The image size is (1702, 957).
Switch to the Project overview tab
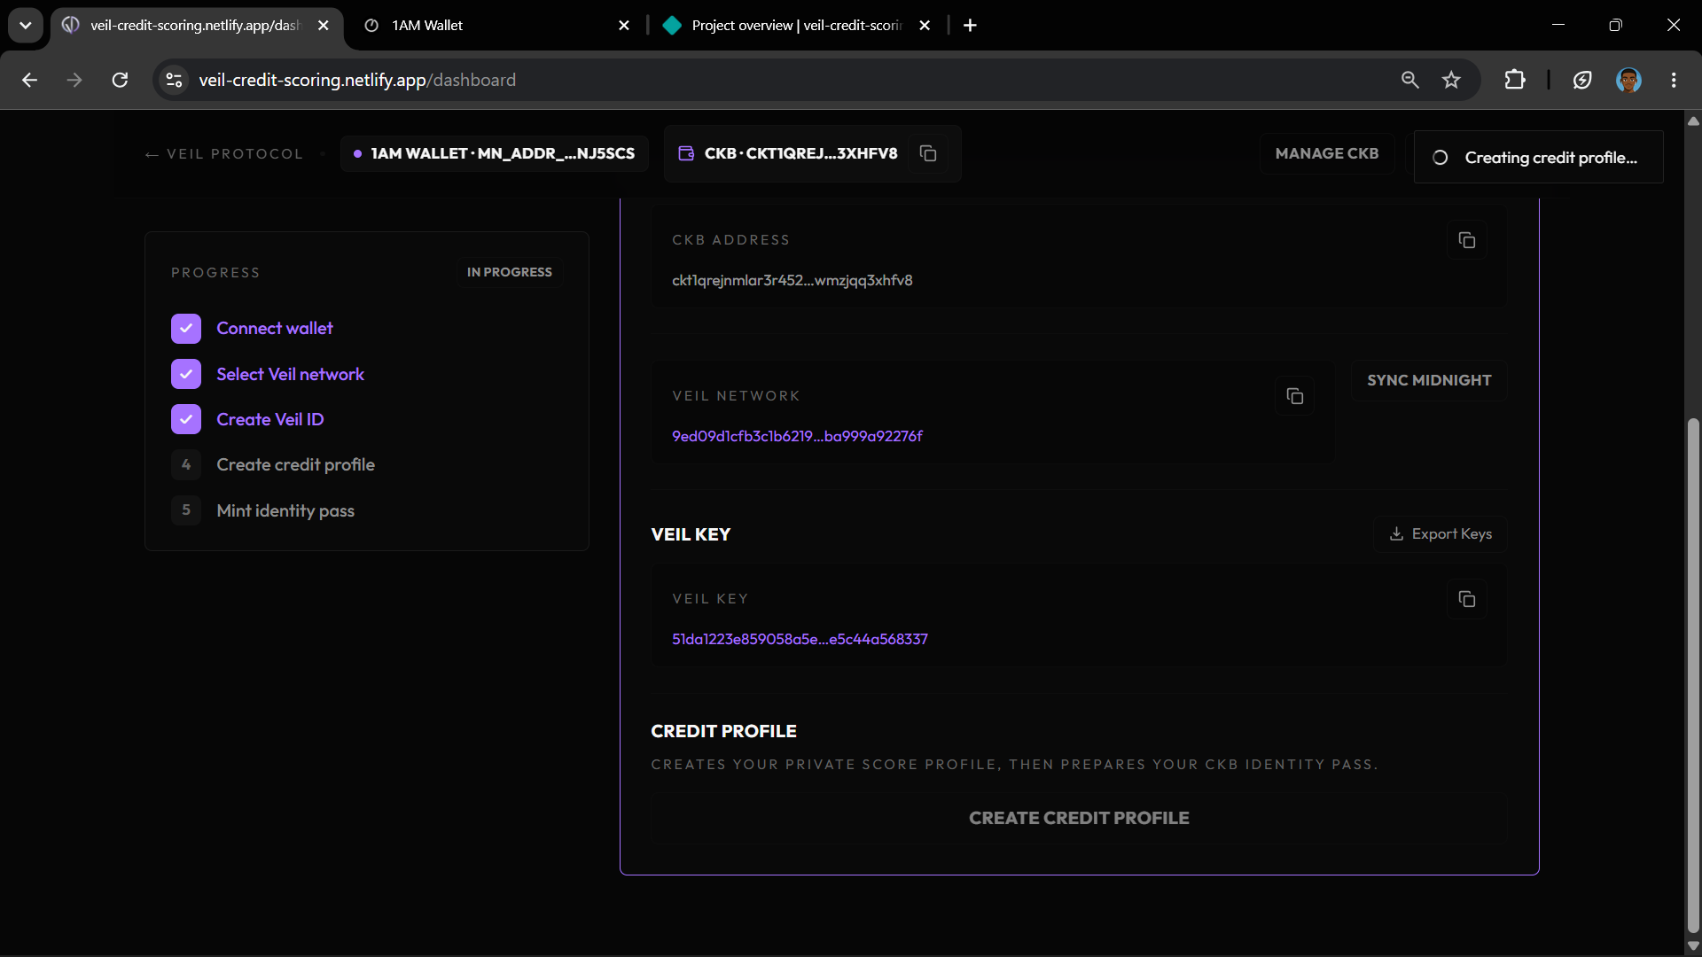point(797,25)
